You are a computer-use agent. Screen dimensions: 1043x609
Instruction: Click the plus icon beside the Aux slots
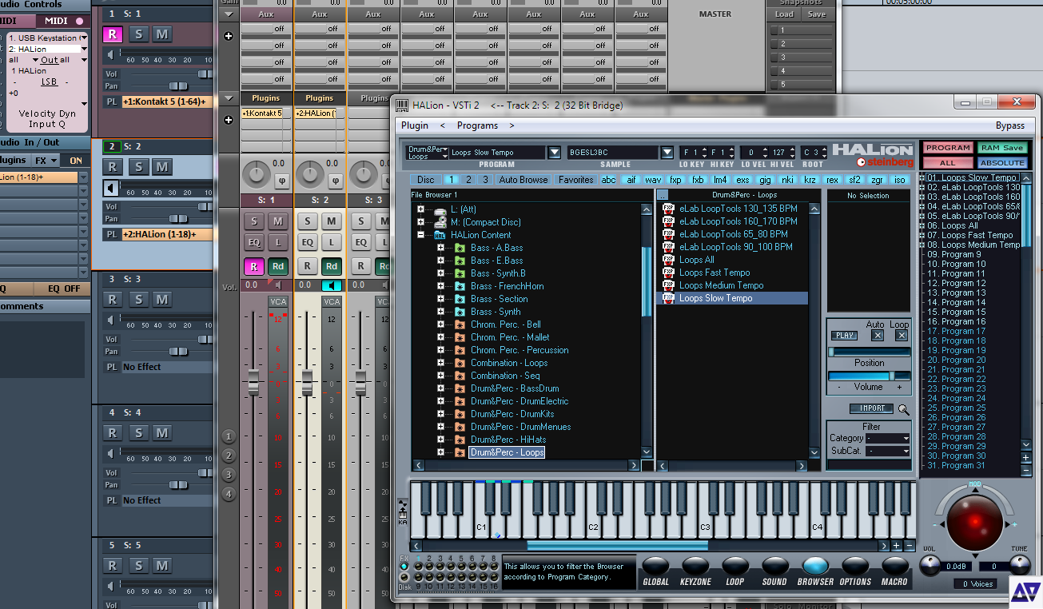229,36
